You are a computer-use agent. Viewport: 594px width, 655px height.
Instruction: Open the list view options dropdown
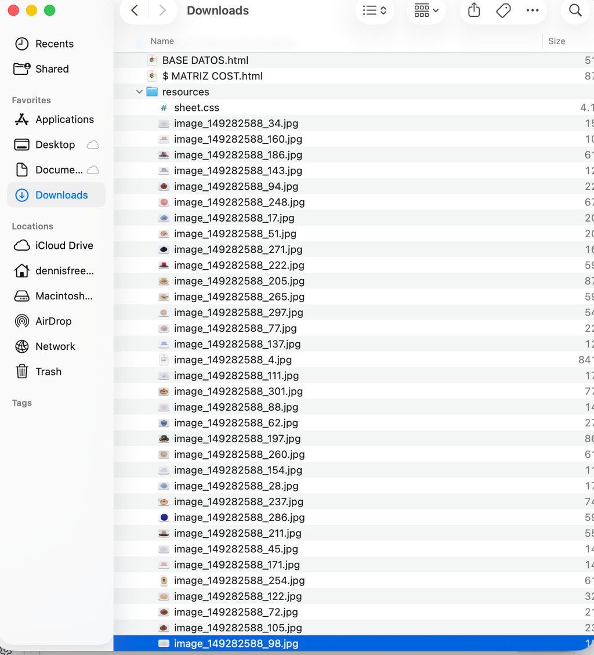pos(374,10)
